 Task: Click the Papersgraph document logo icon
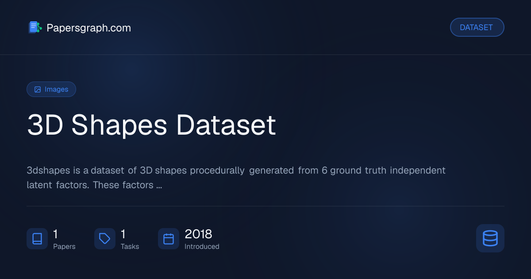(x=35, y=27)
